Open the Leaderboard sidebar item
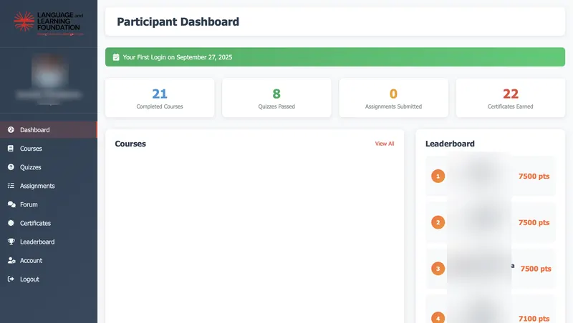This screenshot has width=573, height=323. point(49,242)
